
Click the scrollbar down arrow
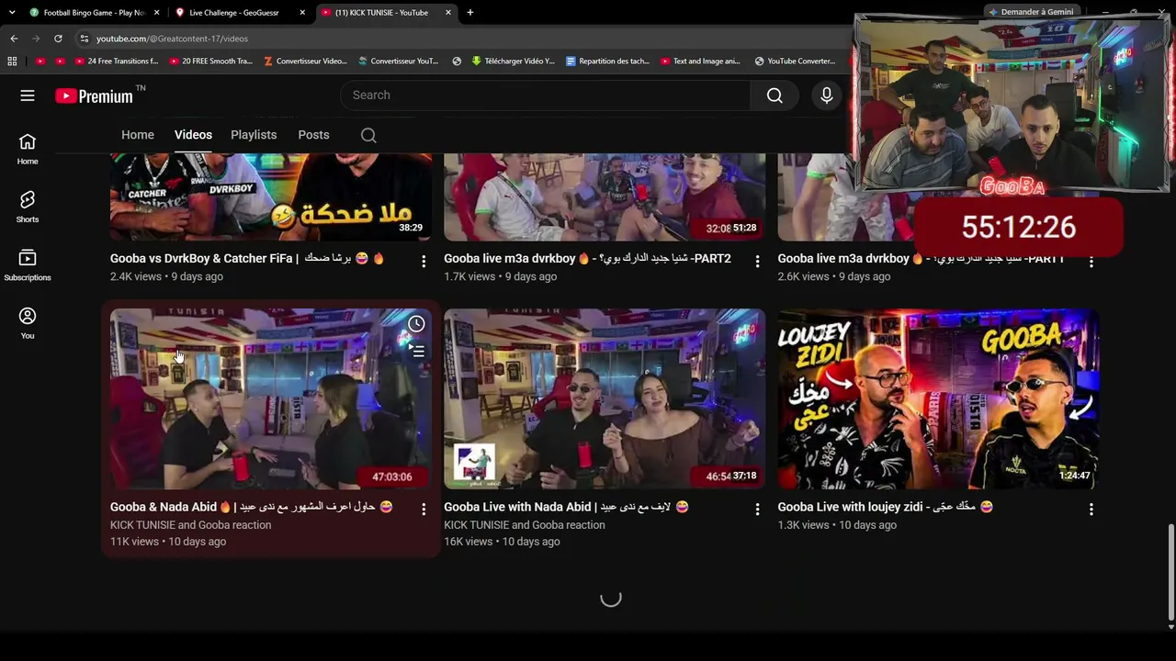point(1170,627)
